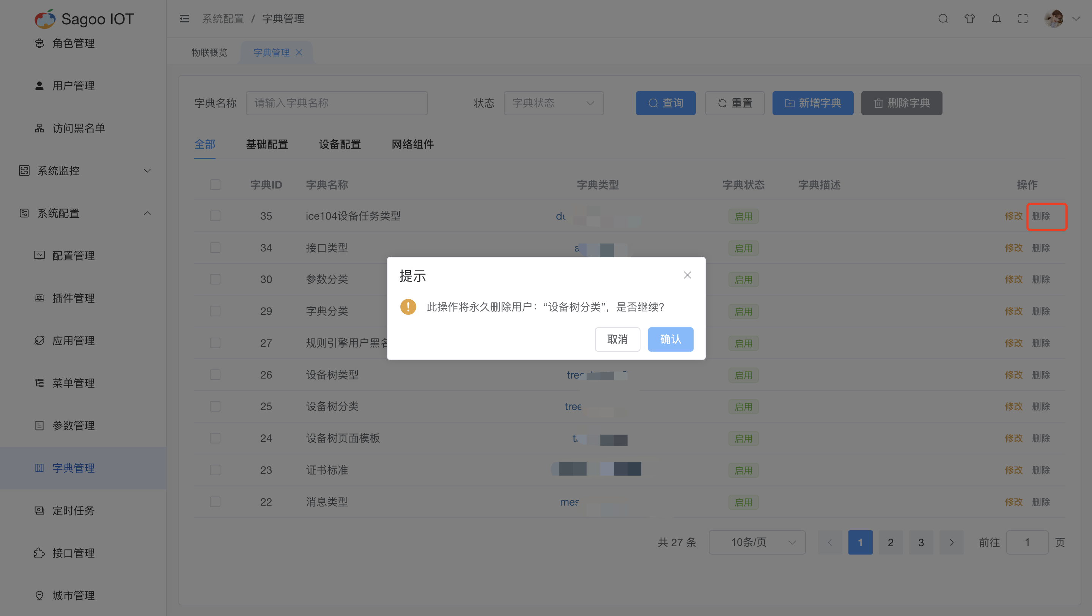1092x616 pixels.
Task: Toggle the select-all header checkbox
Action: click(215, 185)
